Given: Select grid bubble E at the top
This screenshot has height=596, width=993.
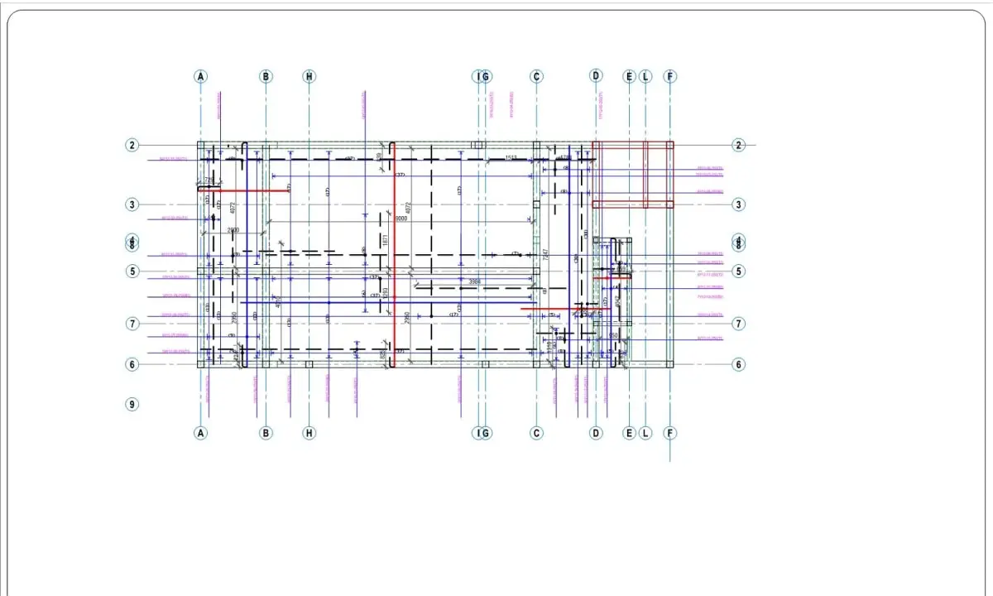Looking at the screenshot, I should point(629,76).
